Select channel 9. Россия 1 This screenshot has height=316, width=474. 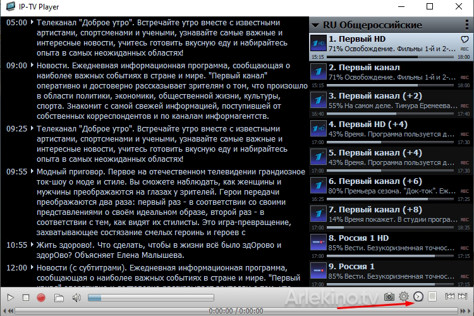(391, 274)
